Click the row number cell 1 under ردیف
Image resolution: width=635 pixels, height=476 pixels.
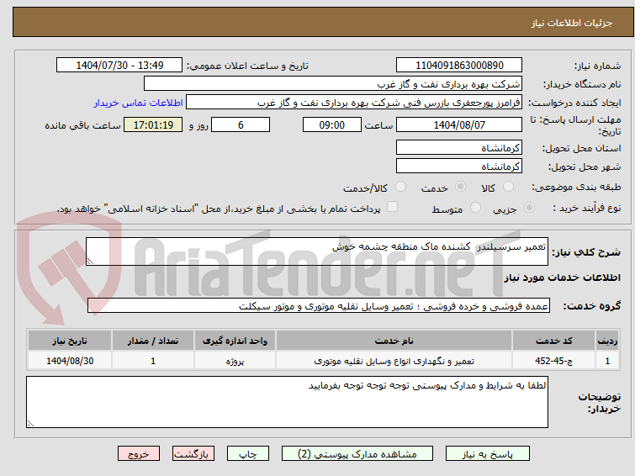pos(607,361)
